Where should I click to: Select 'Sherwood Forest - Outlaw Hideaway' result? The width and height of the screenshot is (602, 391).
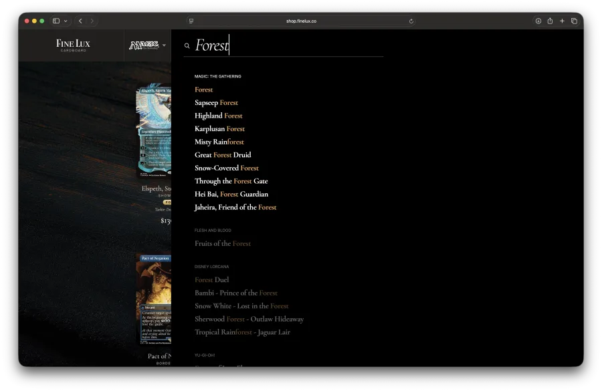coord(249,319)
